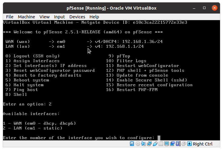Open the network adapters indicator
Viewport: 223px width, 150px height.
pyautogui.click(x=149, y=144)
